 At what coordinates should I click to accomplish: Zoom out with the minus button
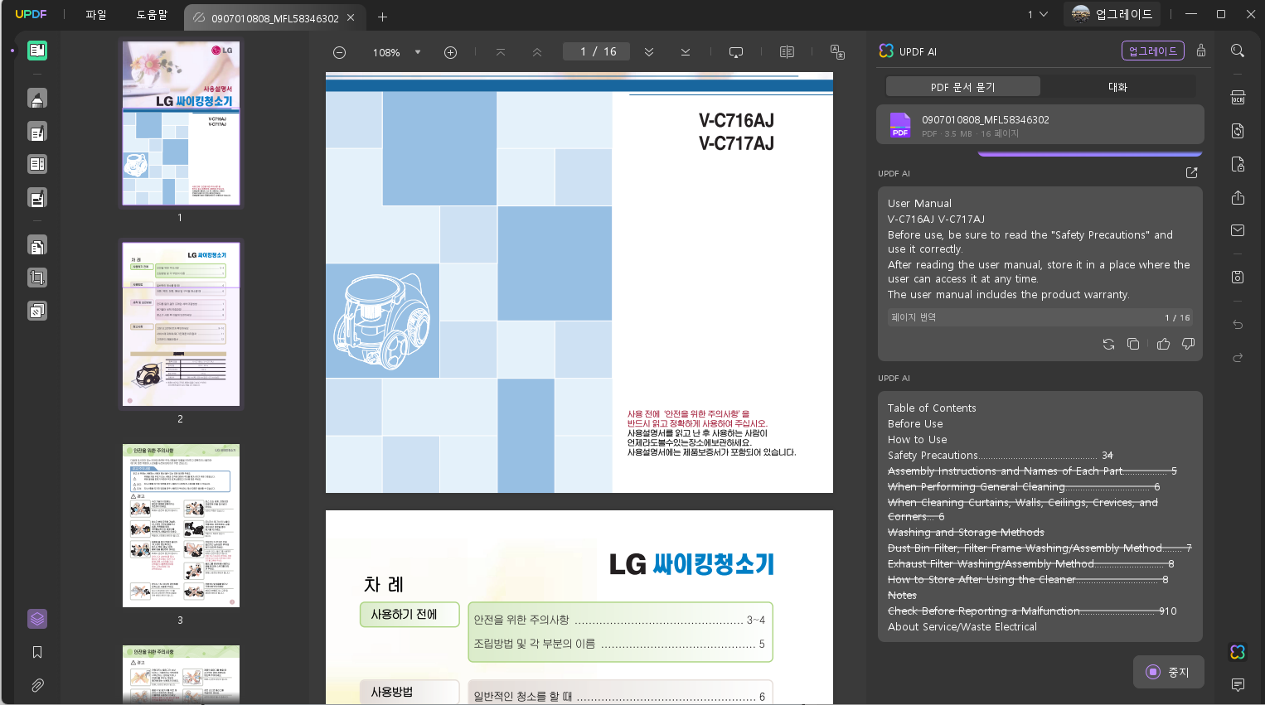pos(339,52)
